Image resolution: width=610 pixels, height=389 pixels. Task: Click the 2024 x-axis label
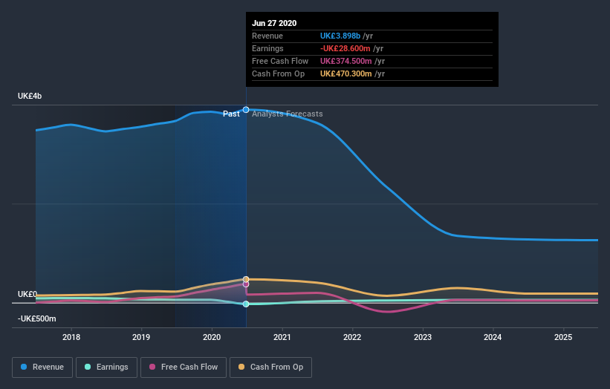coord(493,337)
